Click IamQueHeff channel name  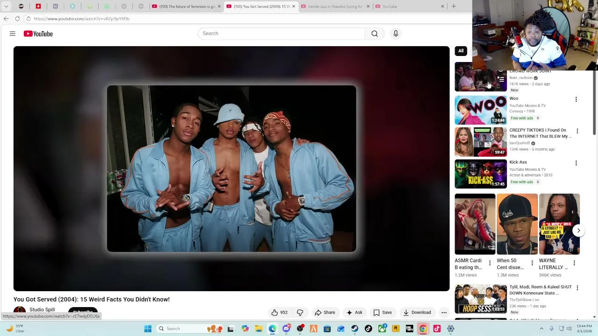point(520,143)
